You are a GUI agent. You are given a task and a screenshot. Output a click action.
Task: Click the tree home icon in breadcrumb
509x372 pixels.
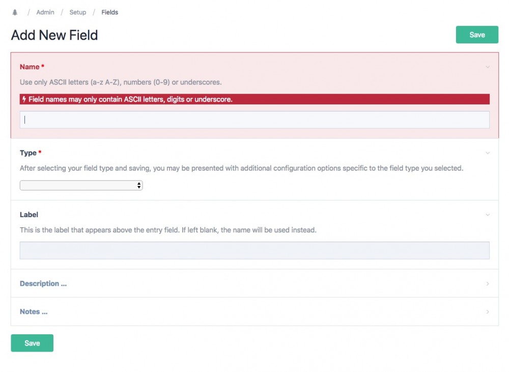coord(15,12)
